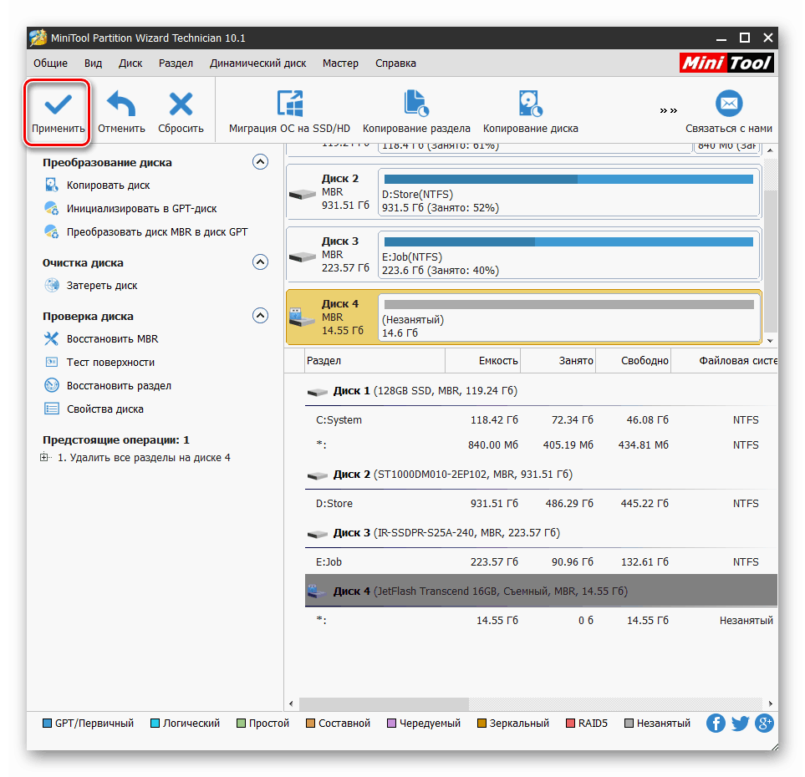The height and width of the screenshot is (777, 805).
Task: Show more toolbar items via » » chevrons
Action: [669, 110]
